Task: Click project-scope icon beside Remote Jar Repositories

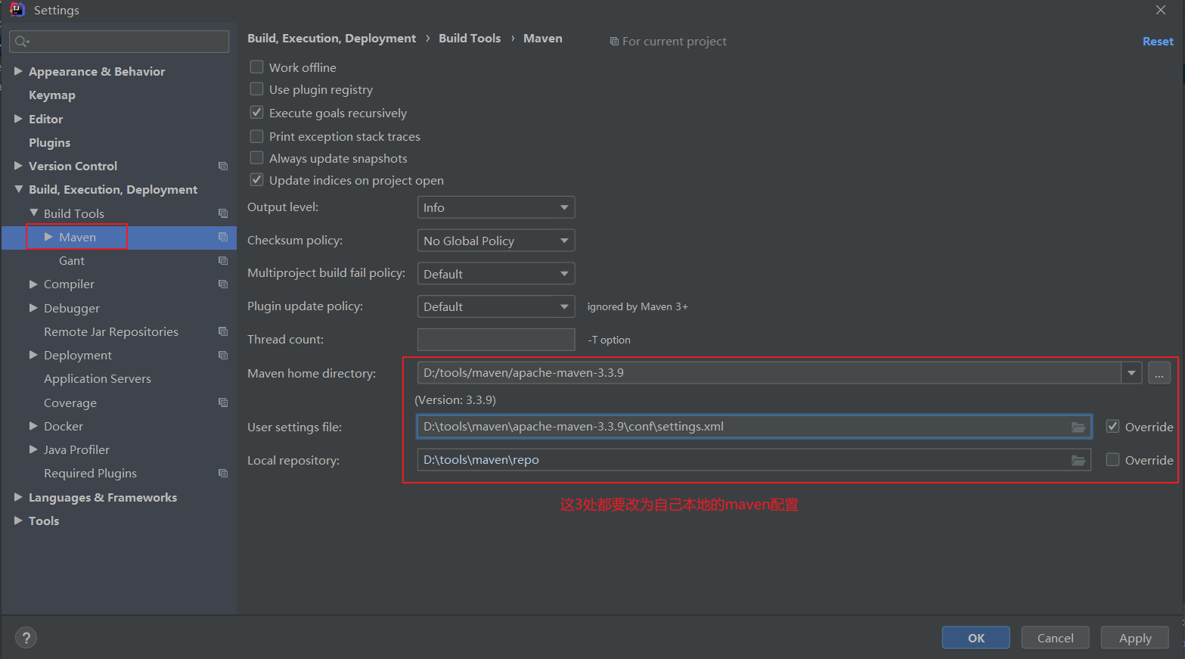Action: pos(223,331)
